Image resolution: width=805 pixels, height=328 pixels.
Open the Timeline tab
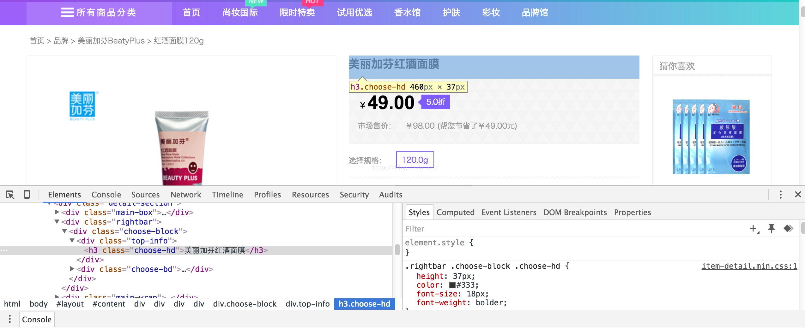(x=227, y=195)
